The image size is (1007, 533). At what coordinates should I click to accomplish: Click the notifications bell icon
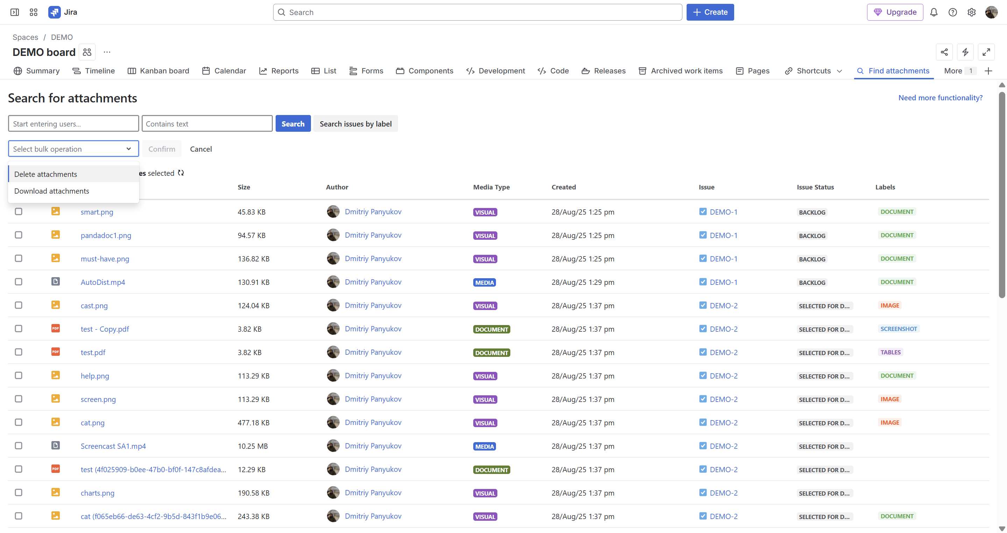[x=934, y=12]
